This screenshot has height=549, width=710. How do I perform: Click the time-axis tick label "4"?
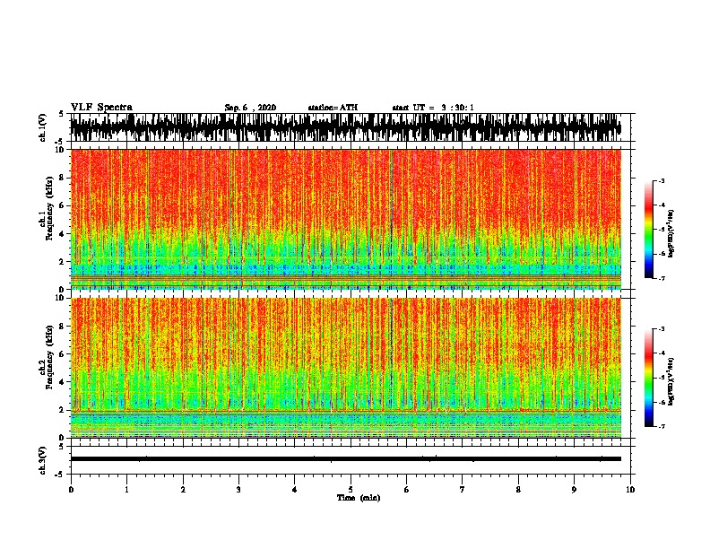tap(295, 490)
